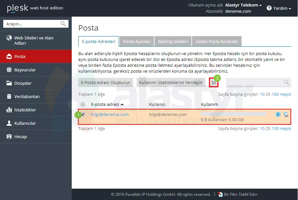Click the bar chart icon next to İstatistikler
Screen dimensions: 298x200
(x=9, y=110)
